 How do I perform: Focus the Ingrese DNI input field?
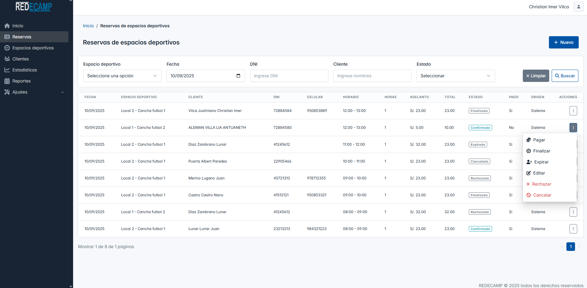(289, 76)
